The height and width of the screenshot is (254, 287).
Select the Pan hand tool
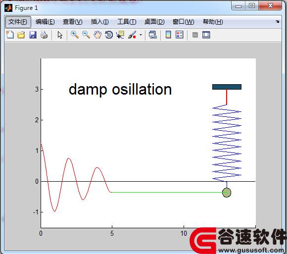(97, 35)
